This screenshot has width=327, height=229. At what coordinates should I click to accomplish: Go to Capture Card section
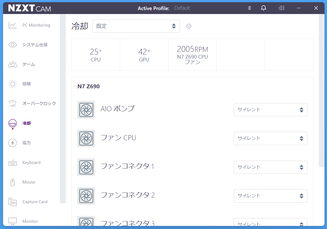point(35,202)
